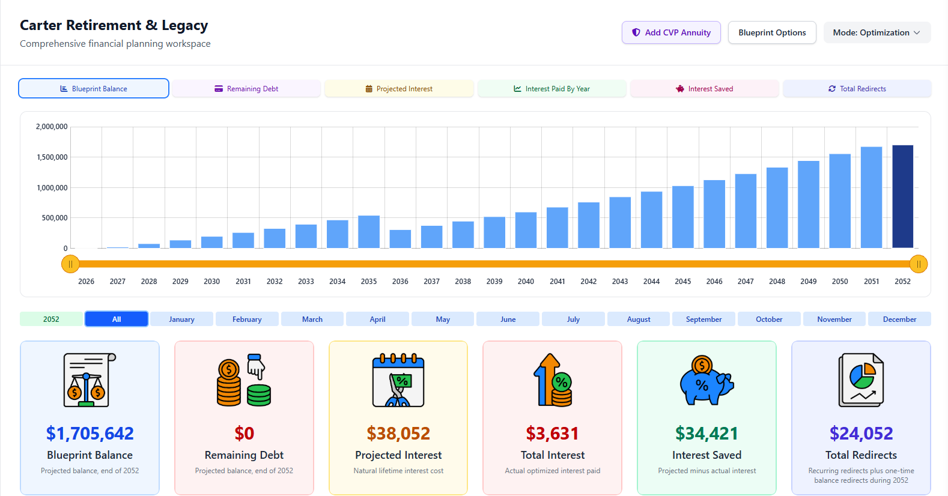The image size is (948, 496).
Task: Open Blueprint Options
Action: coord(772,32)
